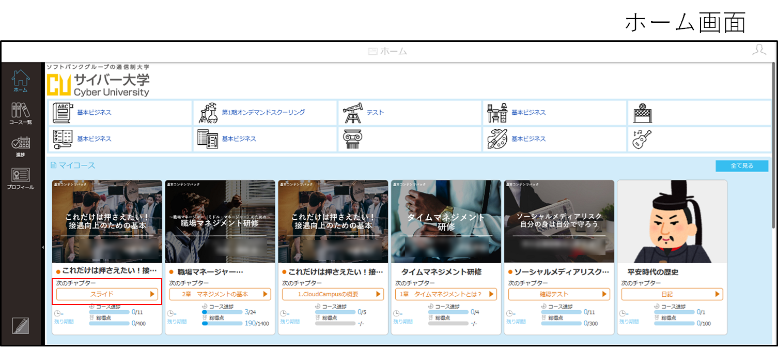Click the Cyber University logo
The width and height of the screenshot is (778, 348).
98,81
